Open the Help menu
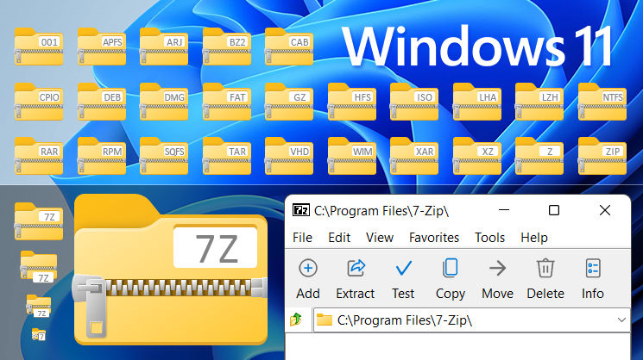643x360 pixels. click(534, 238)
